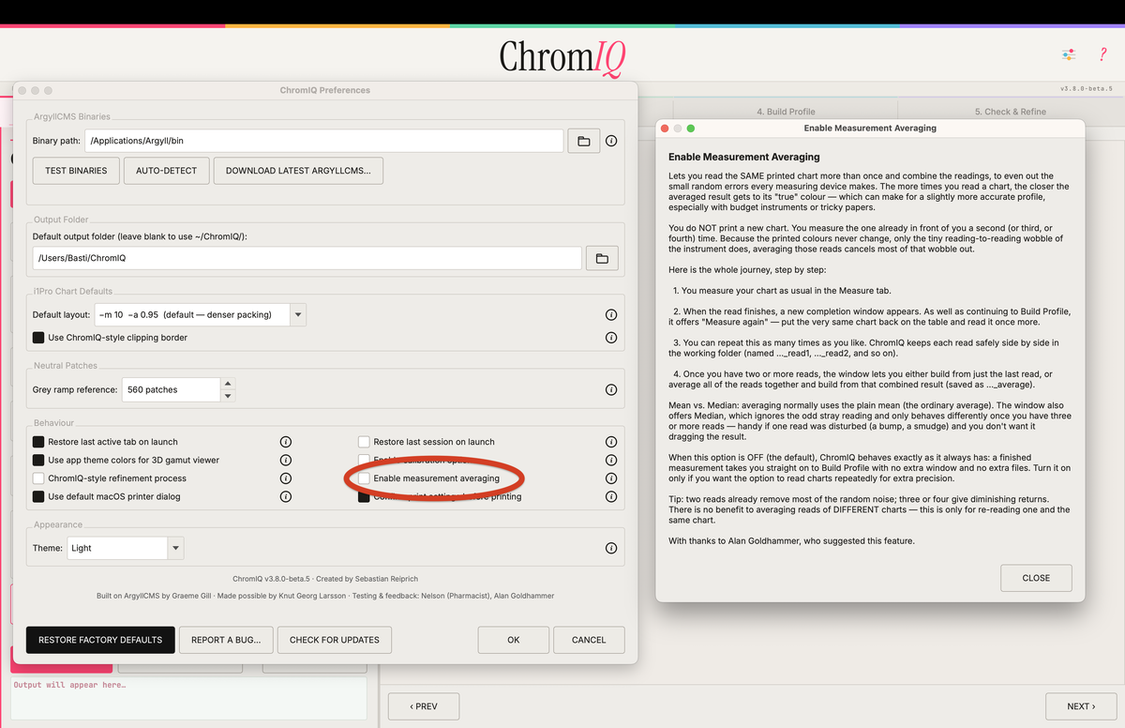The image size is (1125, 728).
Task: Show info for ChromIQ-style refinement process
Action: coord(286,478)
